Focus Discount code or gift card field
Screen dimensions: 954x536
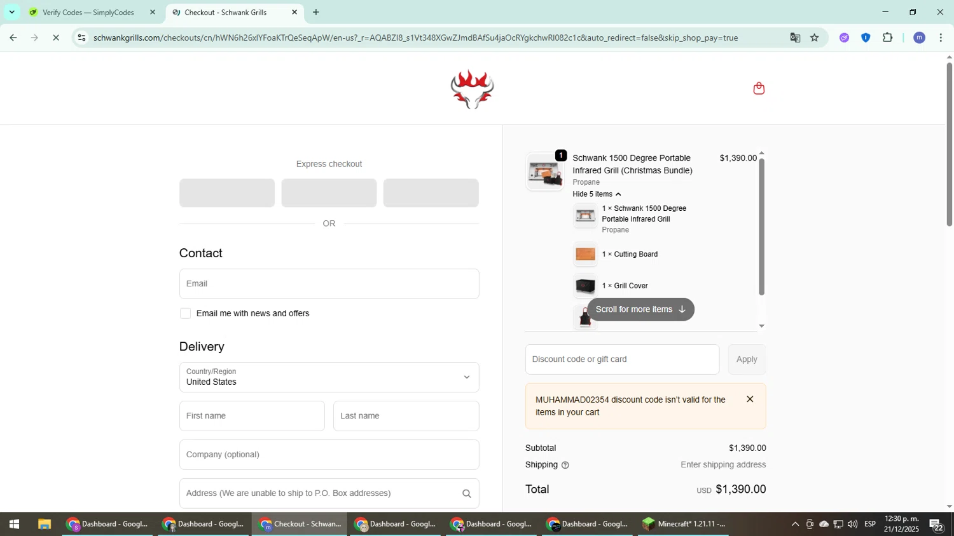point(622,359)
